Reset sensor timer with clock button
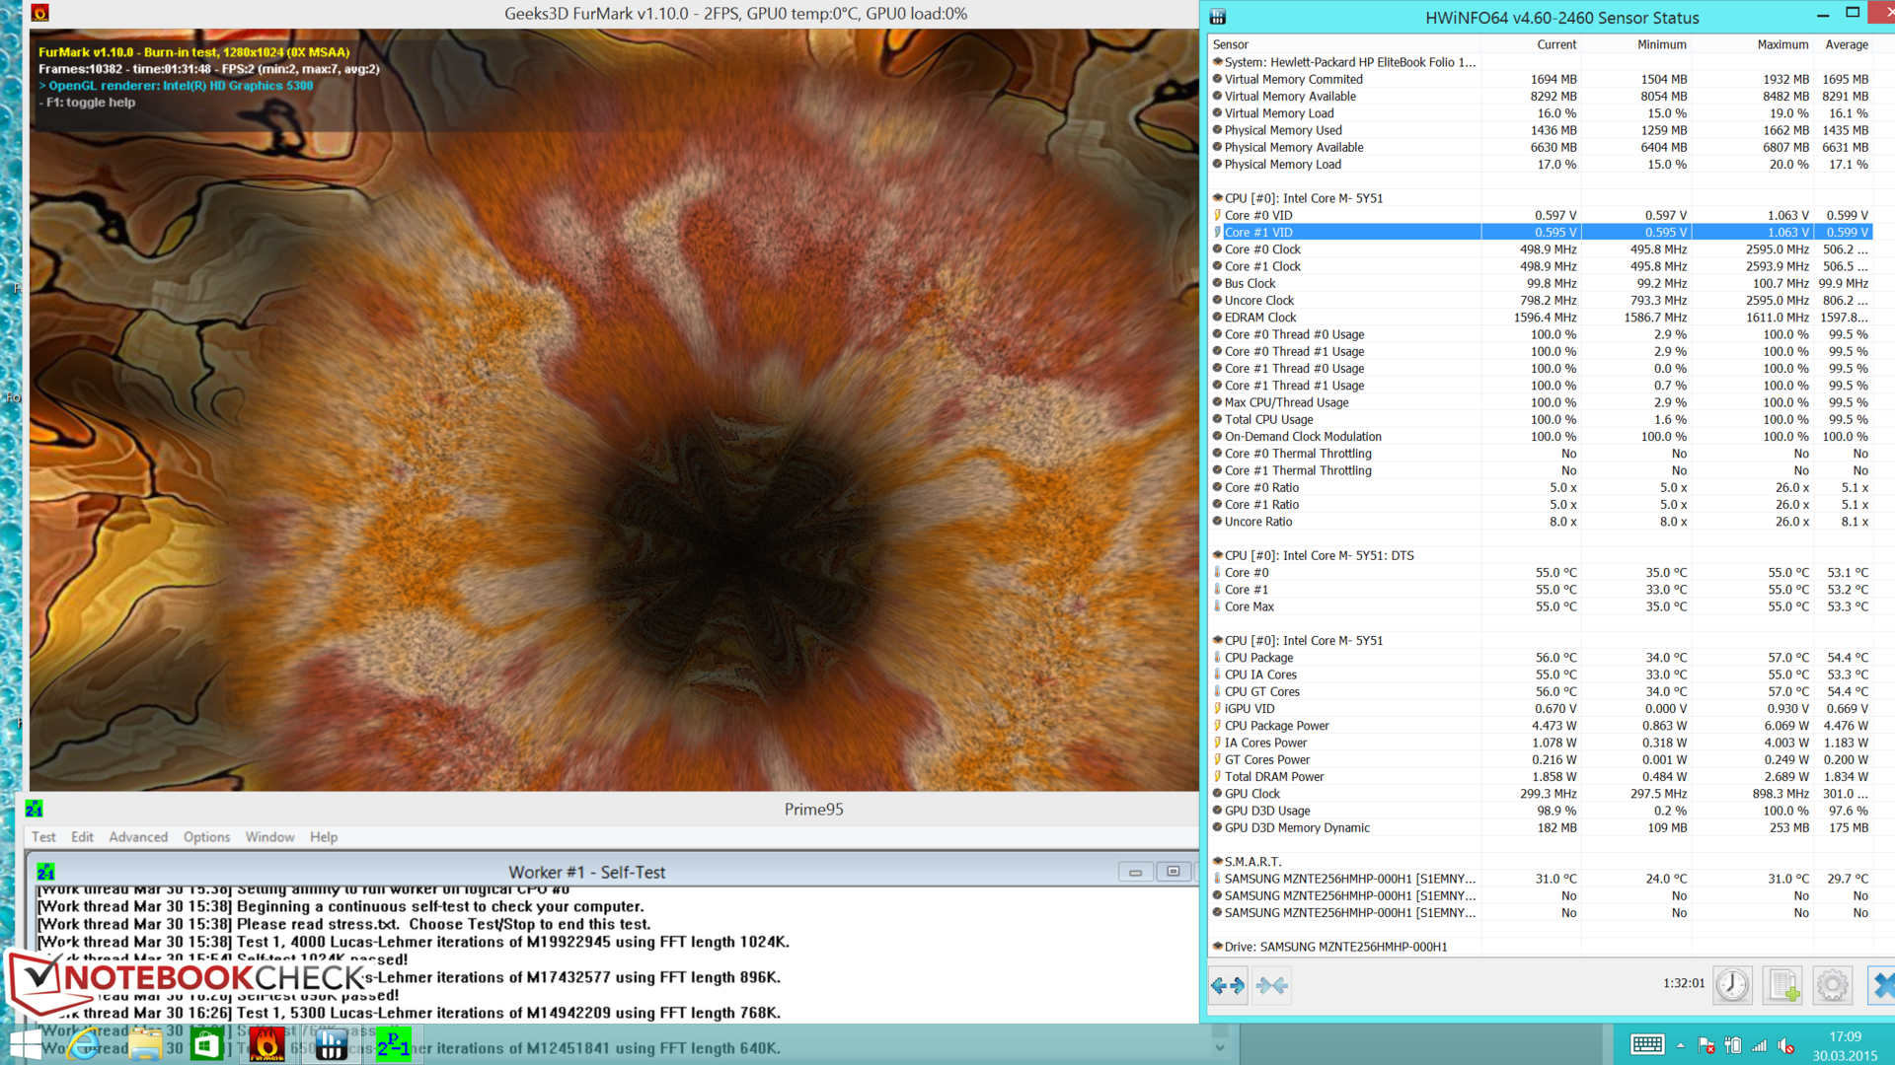 [x=1732, y=985]
